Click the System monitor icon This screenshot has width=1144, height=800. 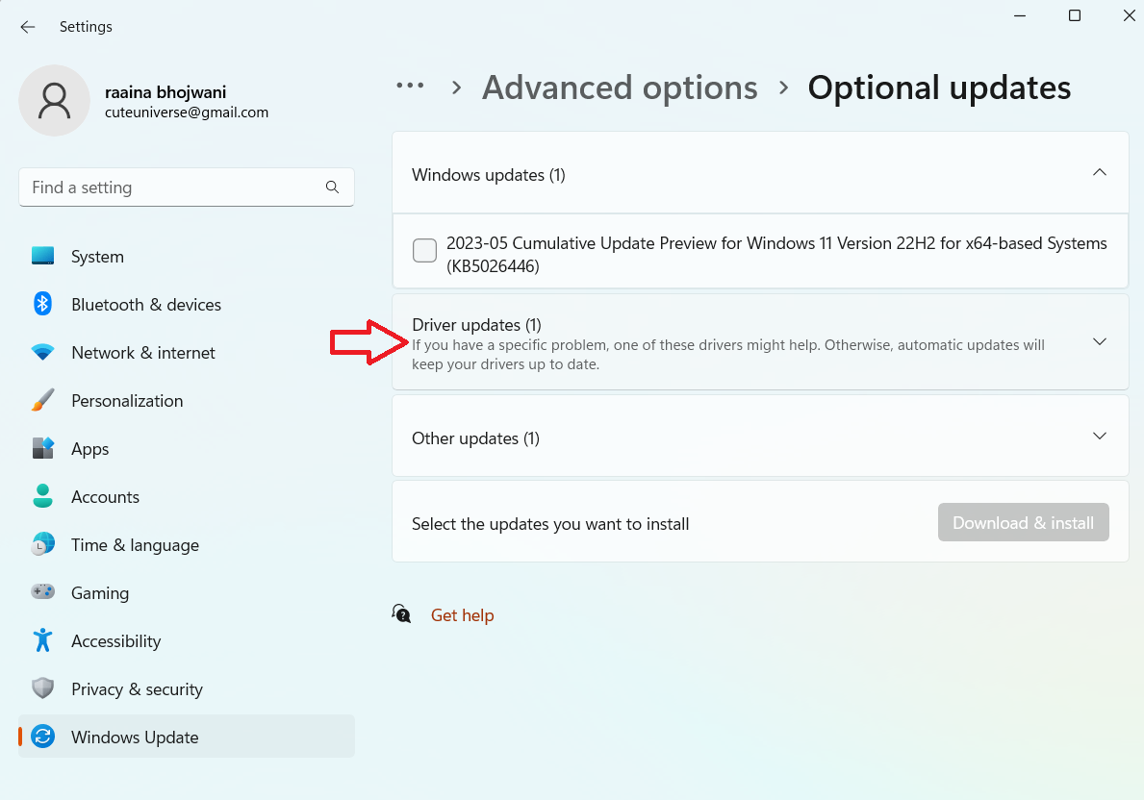click(x=42, y=257)
